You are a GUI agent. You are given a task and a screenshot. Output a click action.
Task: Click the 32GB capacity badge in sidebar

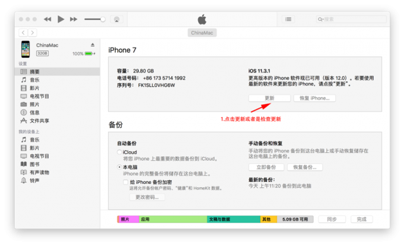click(x=42, y=53)
